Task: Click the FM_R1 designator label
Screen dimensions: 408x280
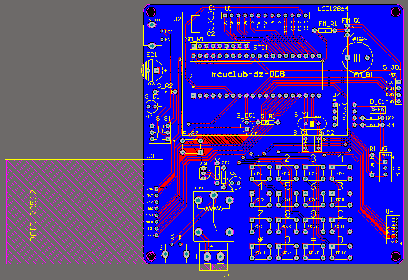Action: (x=328, y=24)
